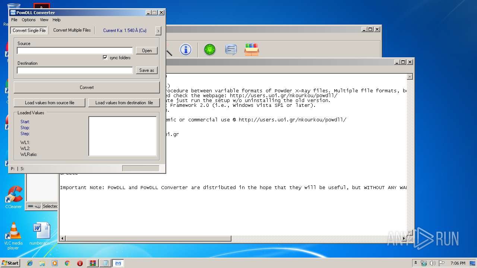
Task: Click the Start button
Action: [x=10, y=263]
